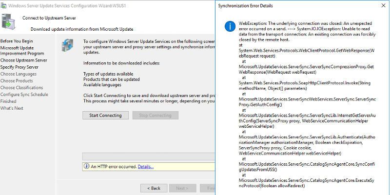Image resolution: width=390 pixels, height=195 pixels.
Task: Select the Specify Proxy Server step
Action: click(x=19, y=67)
